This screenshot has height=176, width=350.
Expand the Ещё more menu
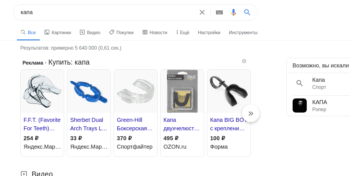[183, 32]
